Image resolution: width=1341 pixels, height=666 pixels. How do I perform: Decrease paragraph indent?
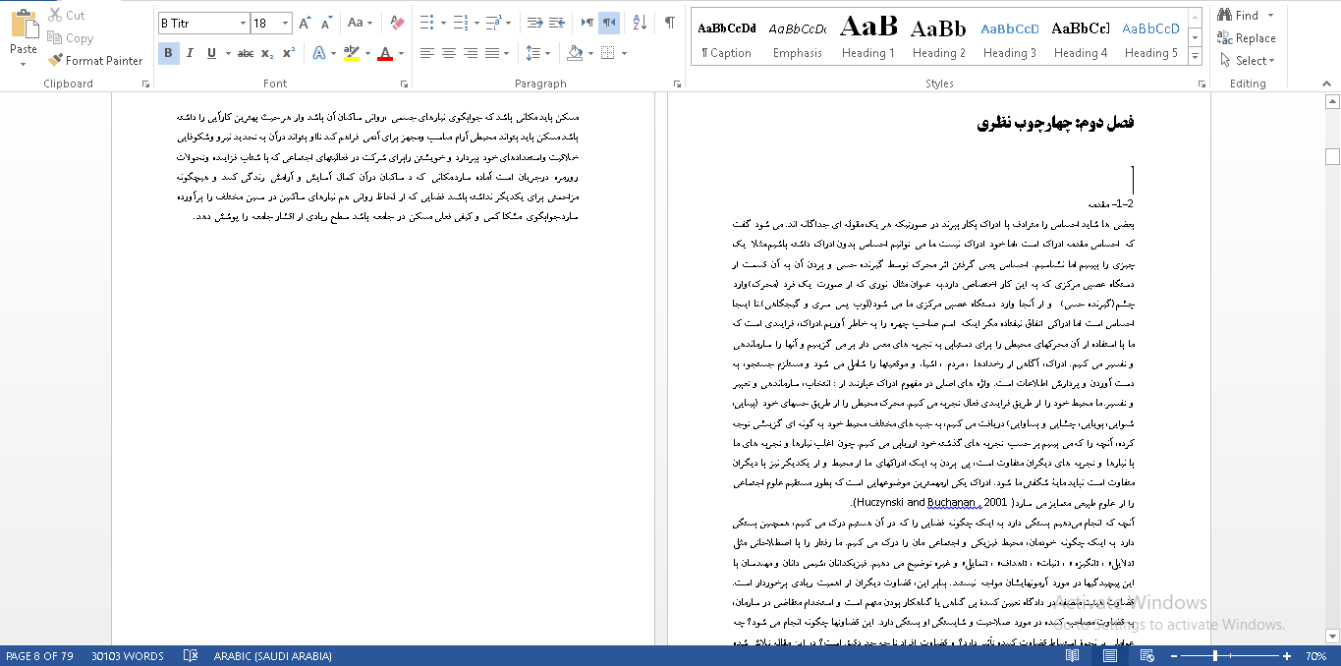click(x=534, y=23)
